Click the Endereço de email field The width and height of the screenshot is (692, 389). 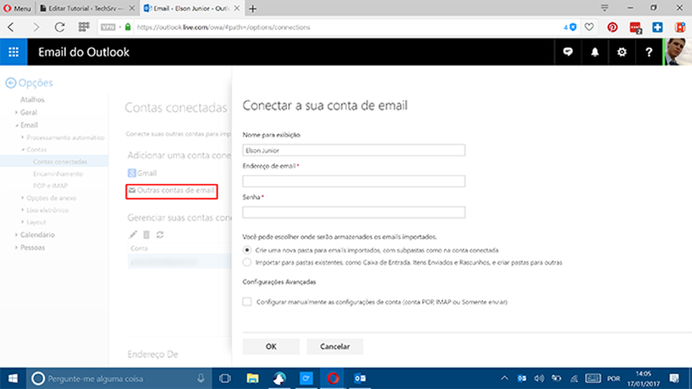354,181
